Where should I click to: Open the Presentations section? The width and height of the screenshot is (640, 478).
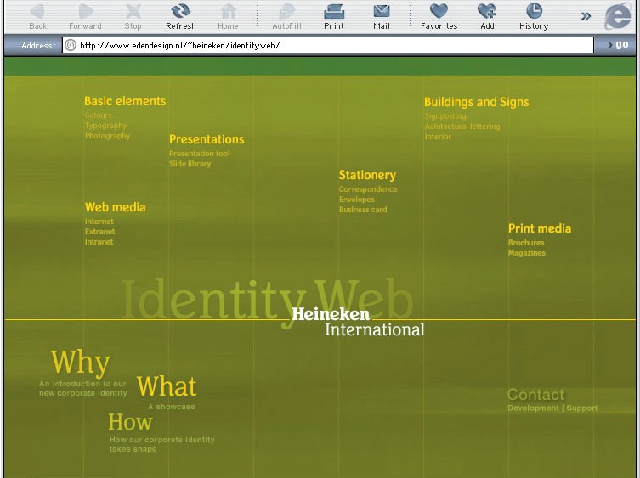coord(207,139)
